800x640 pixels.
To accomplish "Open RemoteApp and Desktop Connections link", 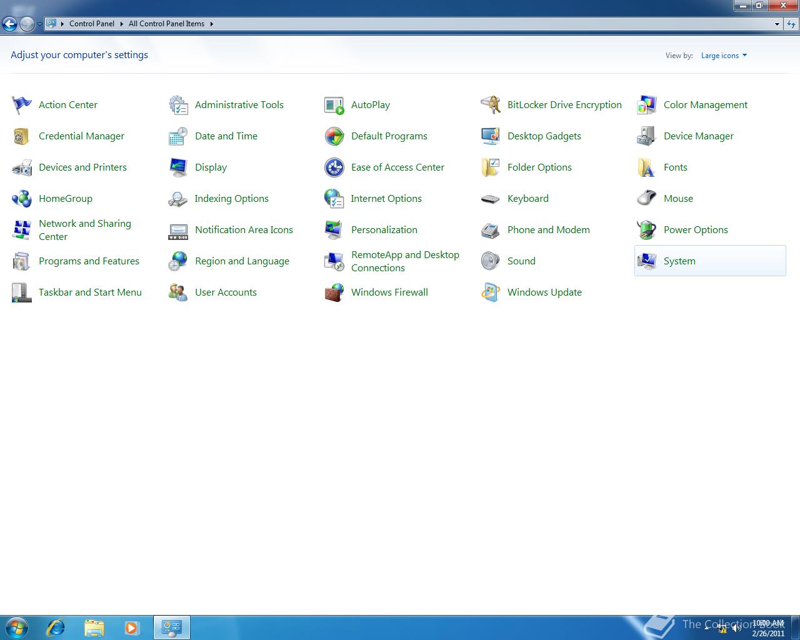I will point(405,261).
